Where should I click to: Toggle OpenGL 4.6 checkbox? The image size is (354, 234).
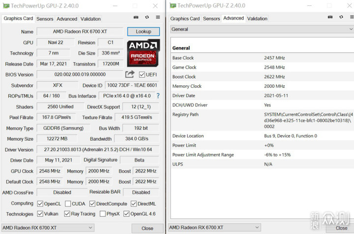[x=126, y=213]
